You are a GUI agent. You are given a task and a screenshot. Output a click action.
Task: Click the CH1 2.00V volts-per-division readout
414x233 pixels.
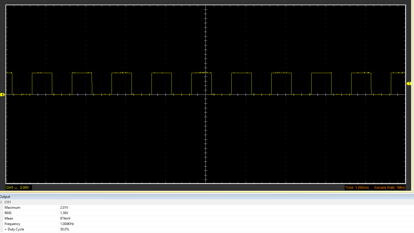coord(25,188)
